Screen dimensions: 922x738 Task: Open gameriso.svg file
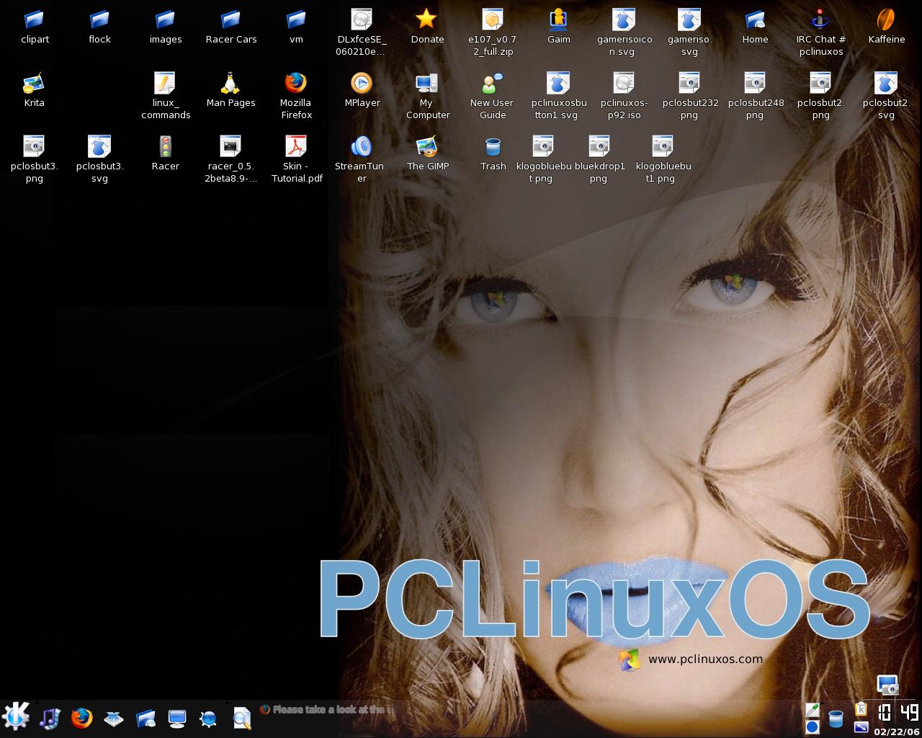click(x=689, y=20)
